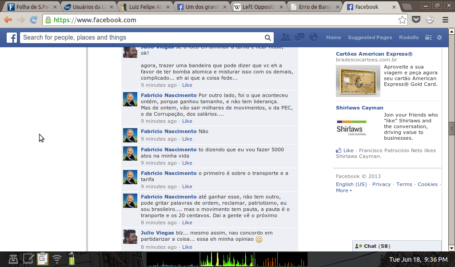The width and height of the screenshot is (455, 267).
Task: Open the account settings gear icon
Action: click(x=439, y=37)
